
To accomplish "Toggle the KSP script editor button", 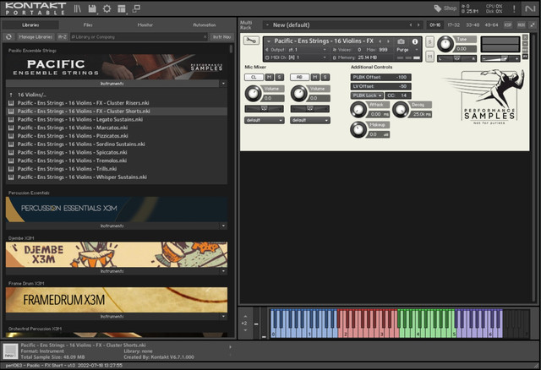I will pyautogui.click(x=508, y=24).
